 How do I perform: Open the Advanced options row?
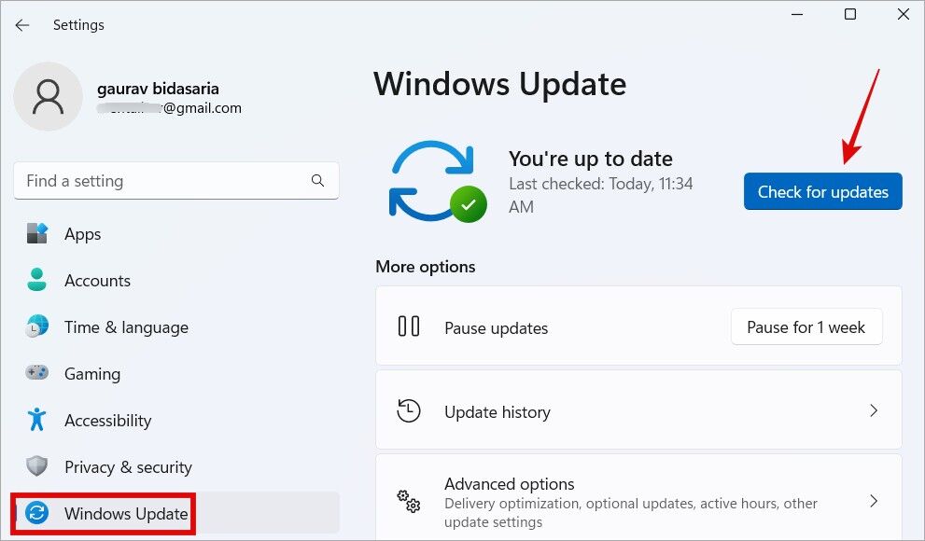point(638,498)
